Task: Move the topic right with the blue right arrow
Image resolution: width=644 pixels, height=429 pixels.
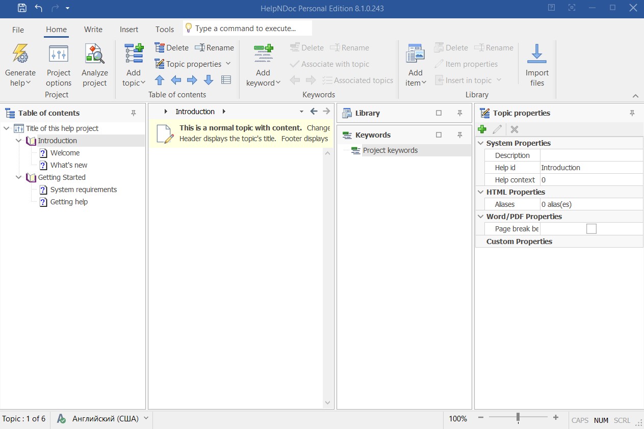Action: [192, 80]
